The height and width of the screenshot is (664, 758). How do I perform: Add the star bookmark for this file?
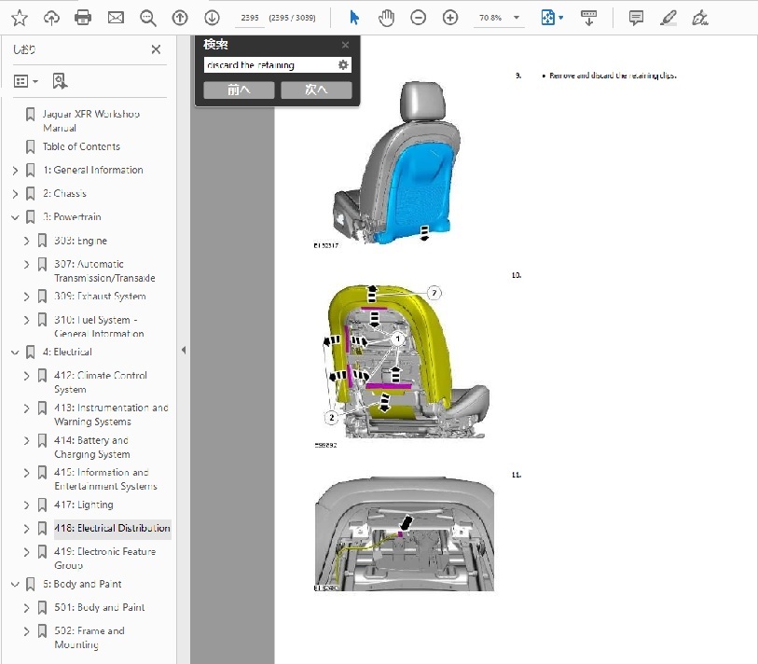click(x=20, y=18)
